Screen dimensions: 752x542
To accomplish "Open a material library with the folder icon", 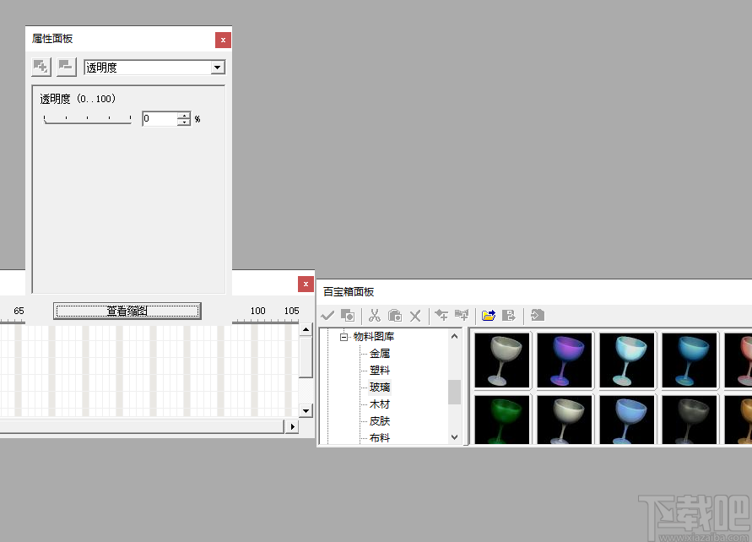I will click(489, 315).
